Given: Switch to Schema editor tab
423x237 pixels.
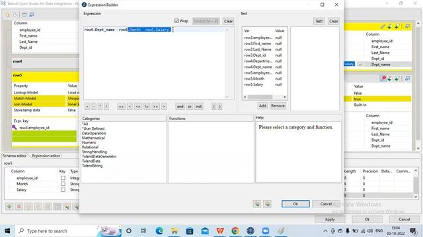Looking at the screenshot, I should 15,155.
